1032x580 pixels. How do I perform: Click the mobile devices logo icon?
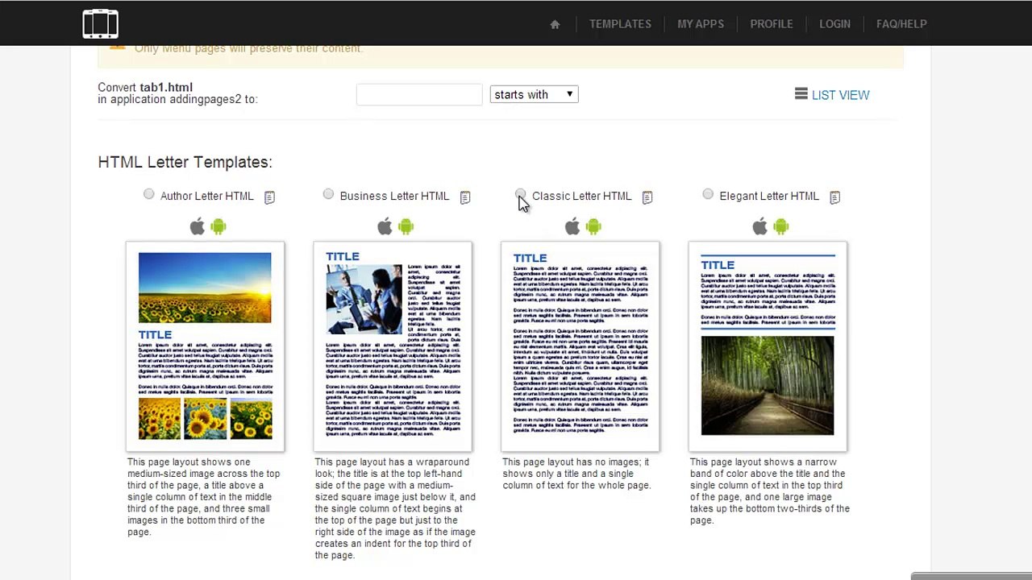pos(100,24)
